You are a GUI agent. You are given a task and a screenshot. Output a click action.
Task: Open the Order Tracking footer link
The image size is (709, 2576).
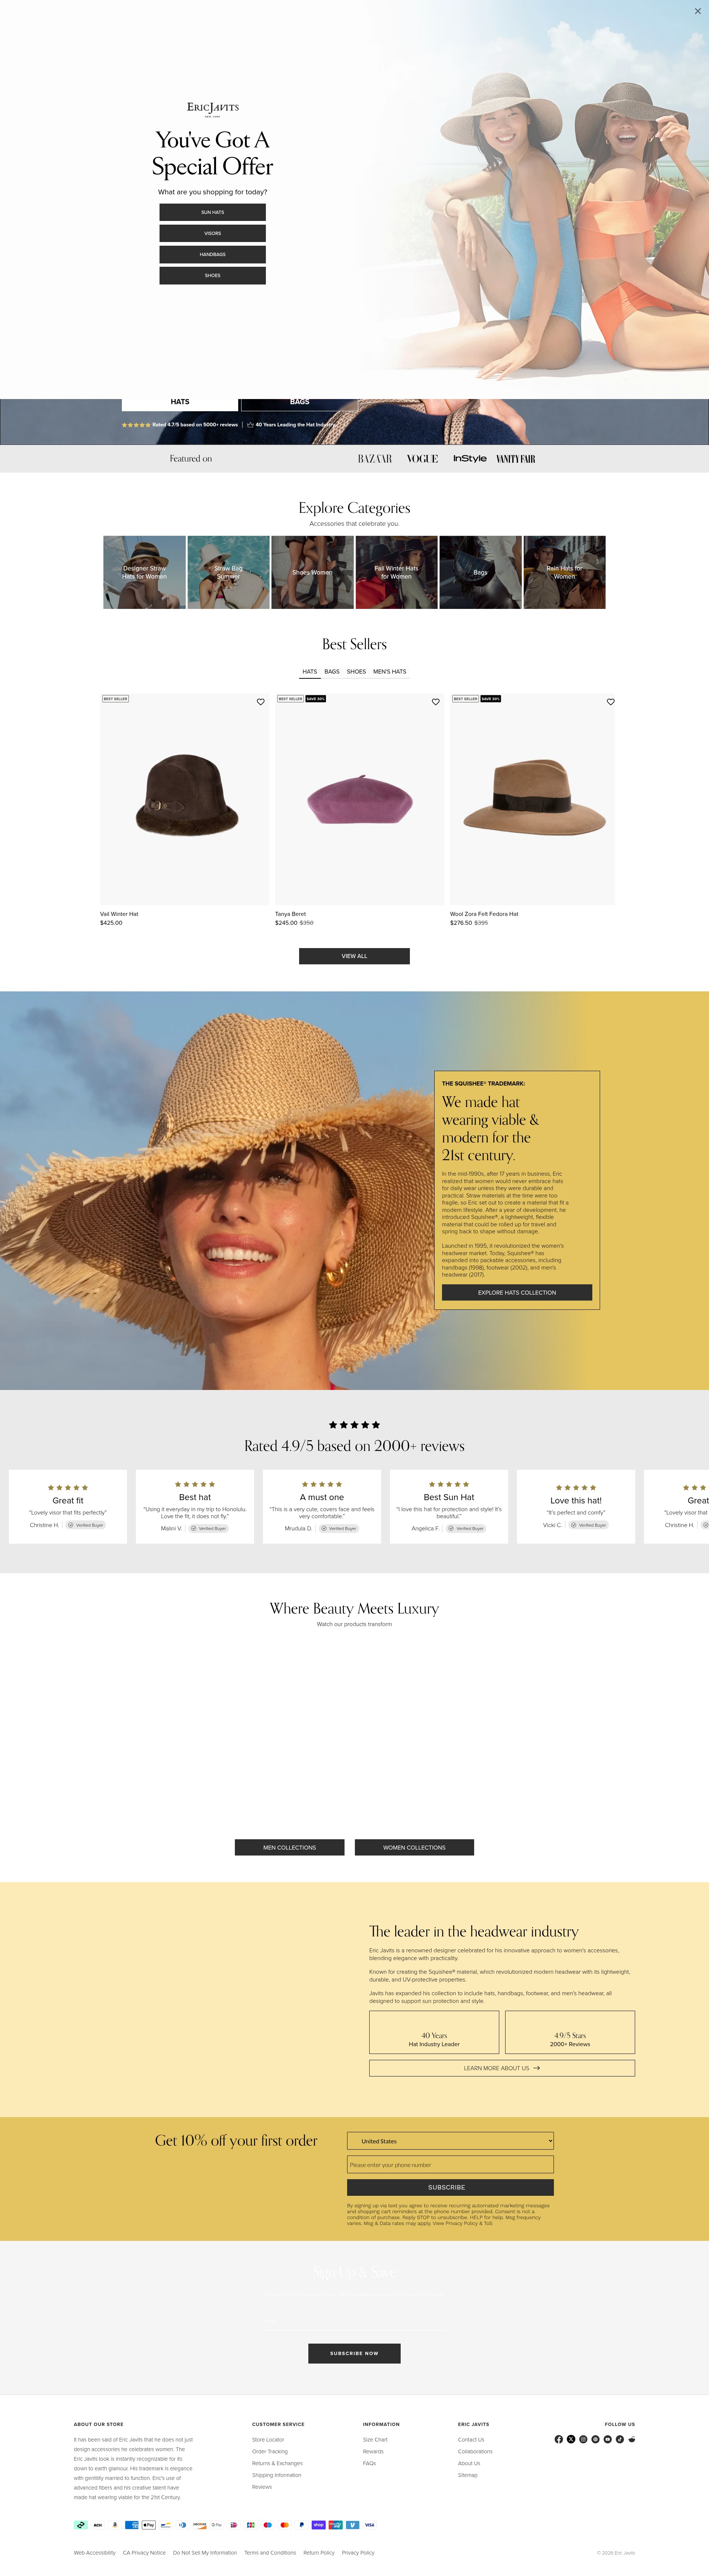coord(270,2451)
